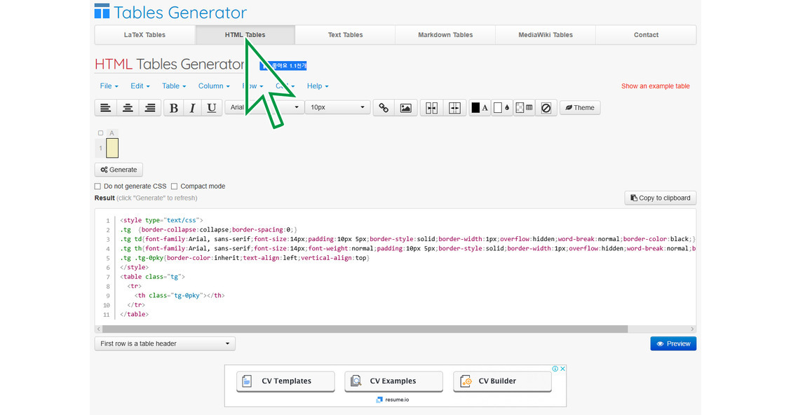Switch to the HTML Tables tab
The height and width of the screenshot is (415, 791).
[x=245, y=35]
